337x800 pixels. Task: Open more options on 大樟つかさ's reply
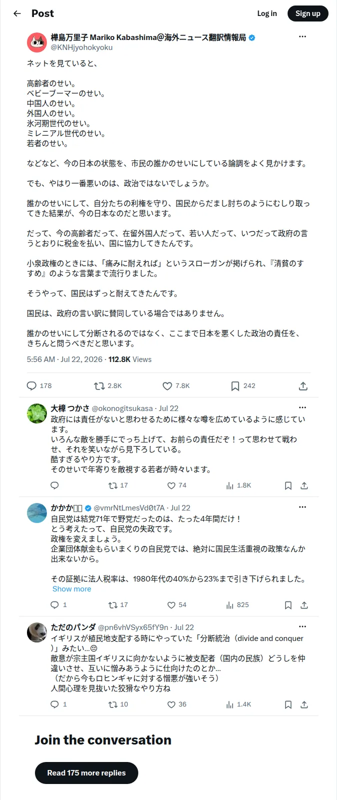tap(303, 408)
